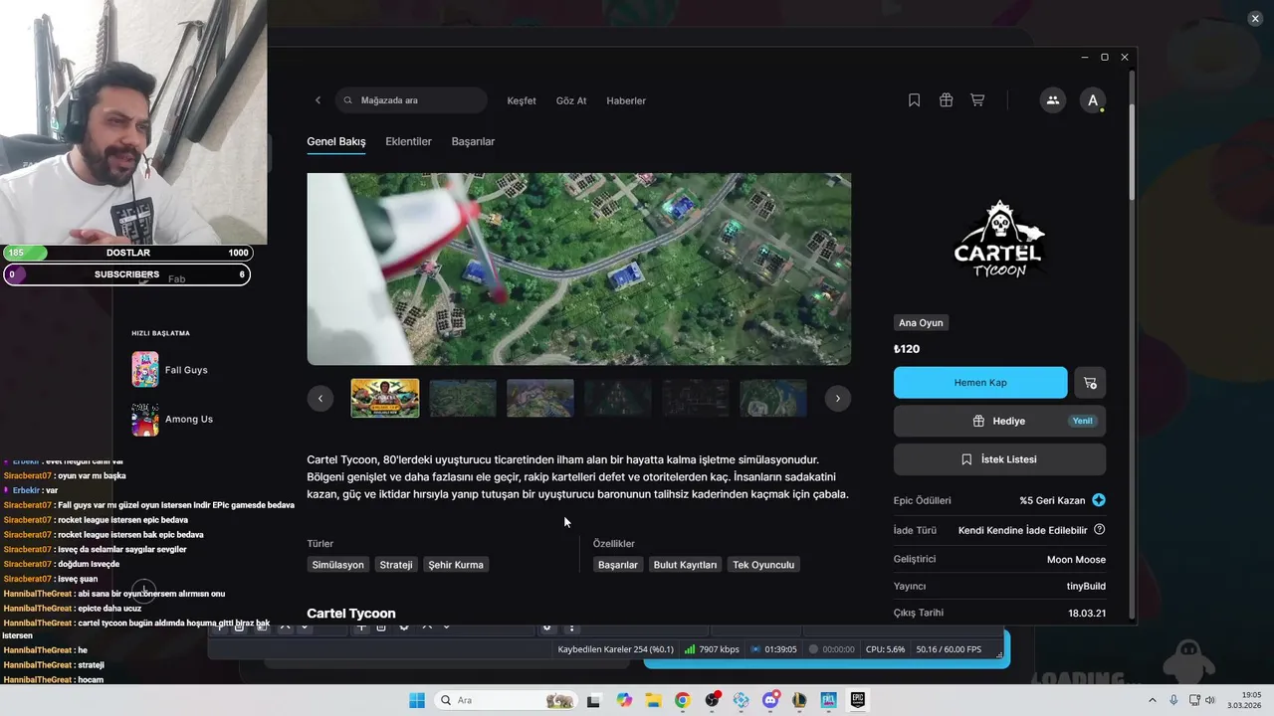Screen dimensions: 1274x716
Task: Show previous screenshots with carousel left arrow
Action: (320, 398)
